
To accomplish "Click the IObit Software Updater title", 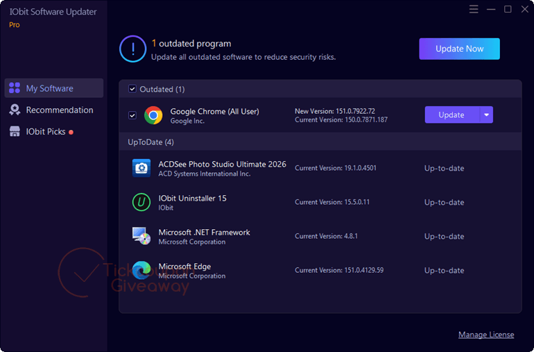I will [53, 12].
